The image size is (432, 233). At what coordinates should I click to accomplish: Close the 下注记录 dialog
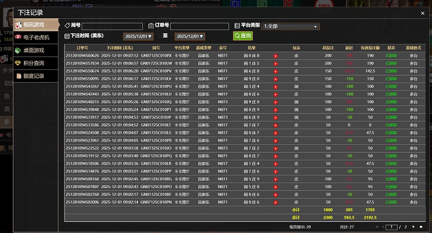pyautogui.click(x=422, y=12)
